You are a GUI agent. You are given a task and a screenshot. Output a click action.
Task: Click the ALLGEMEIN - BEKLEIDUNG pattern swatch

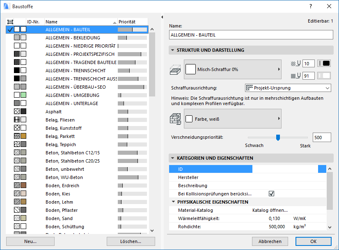17,37
